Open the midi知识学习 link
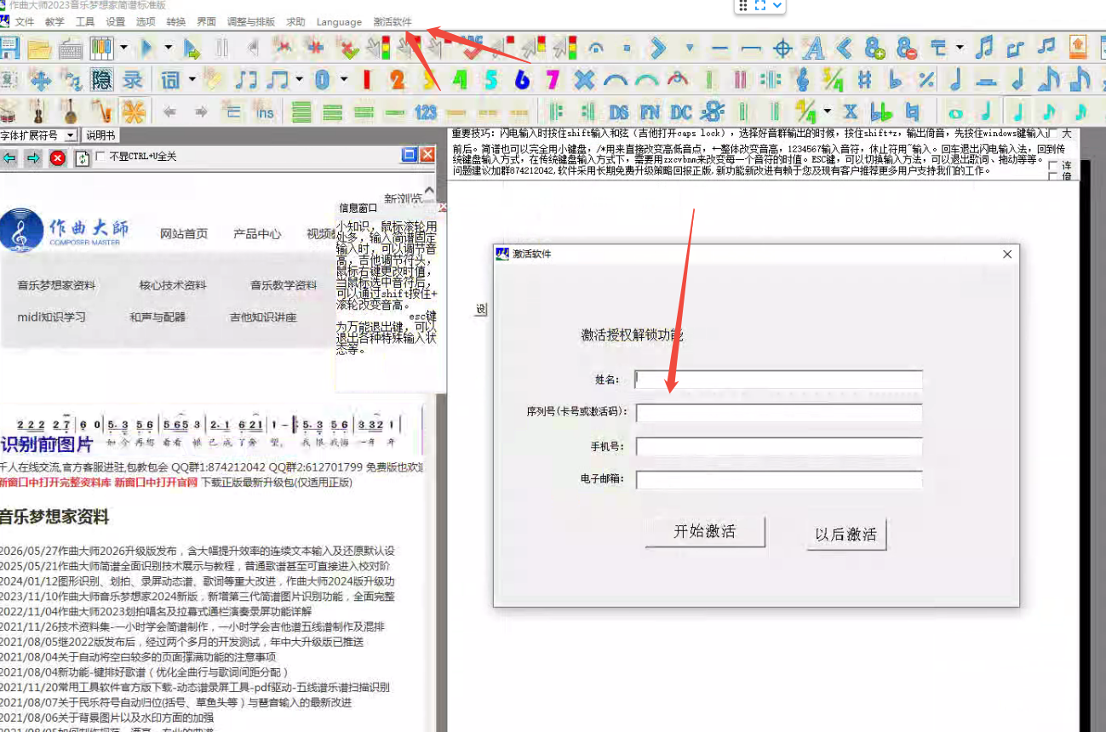This screenshot has height=732, width=1106. pyautogui.click(x=52, y=317)
